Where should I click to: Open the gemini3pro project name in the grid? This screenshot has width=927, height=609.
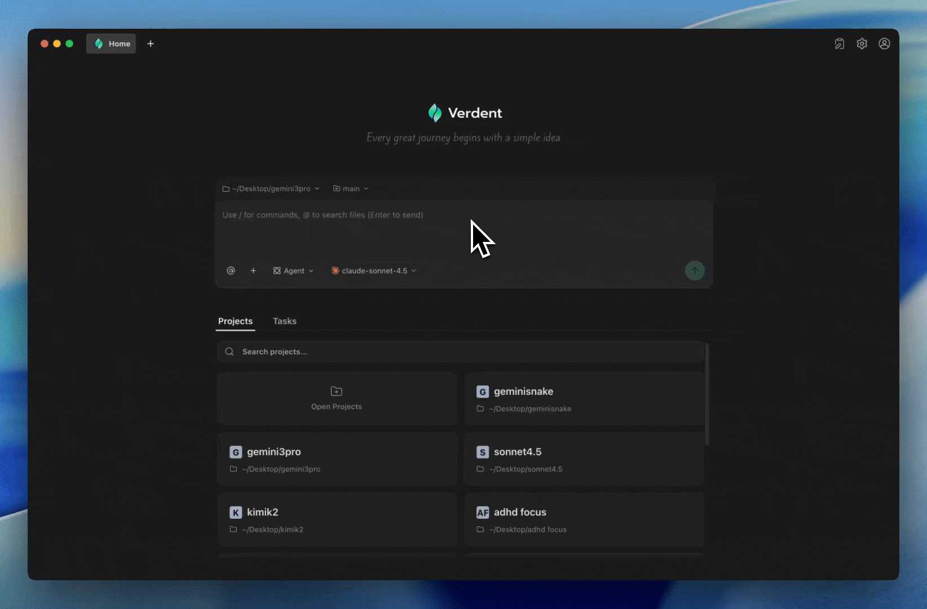(274, 452)
